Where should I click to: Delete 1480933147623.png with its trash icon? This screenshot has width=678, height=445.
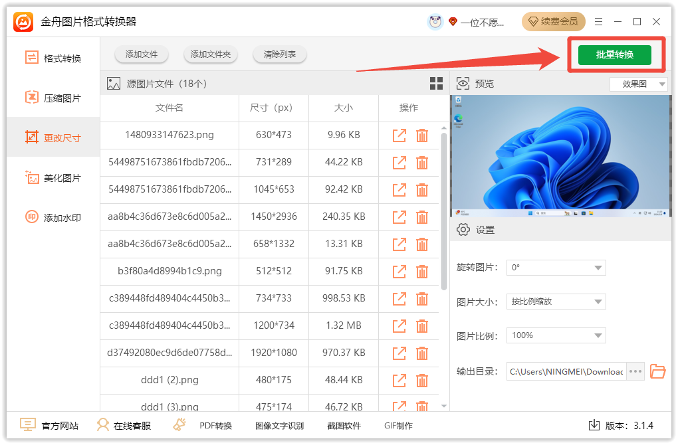coord(422,135)
